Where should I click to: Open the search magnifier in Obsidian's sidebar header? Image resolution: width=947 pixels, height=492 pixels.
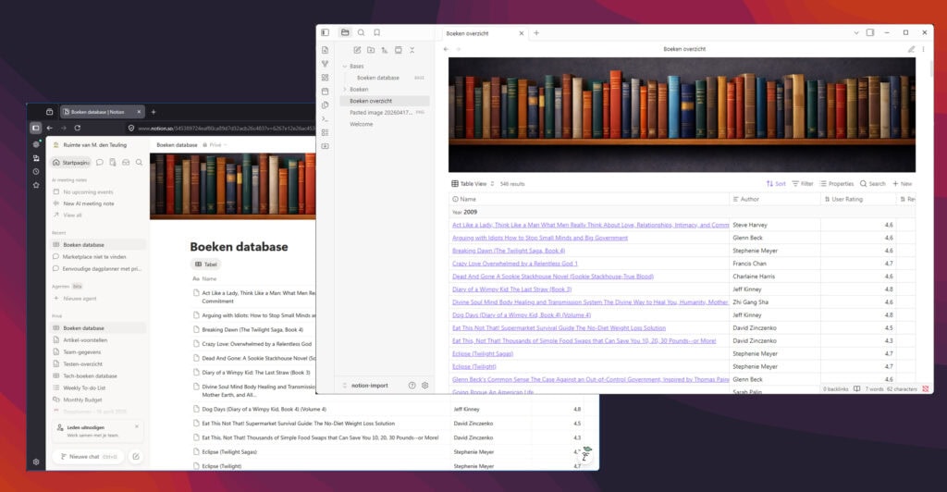(x=362, y=32)
